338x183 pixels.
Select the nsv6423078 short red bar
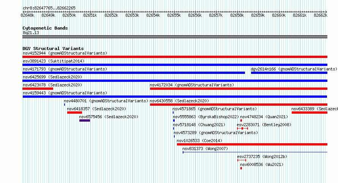tap(38, 89)
